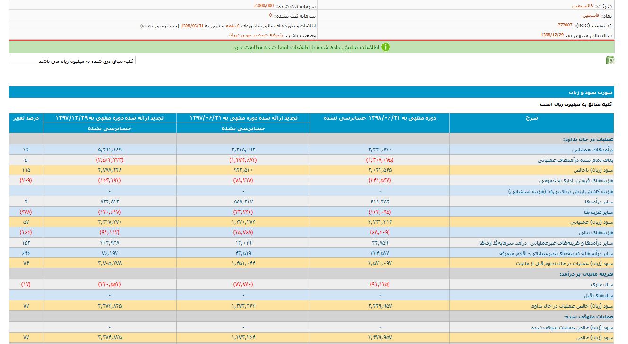Click the note box 'کلیه مبالغ درج شده به میلیون ریال می باشد'

(x=72, y=61)
